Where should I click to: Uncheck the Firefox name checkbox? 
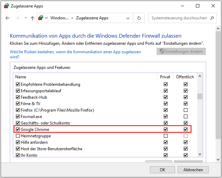click(x=18, y=110)
